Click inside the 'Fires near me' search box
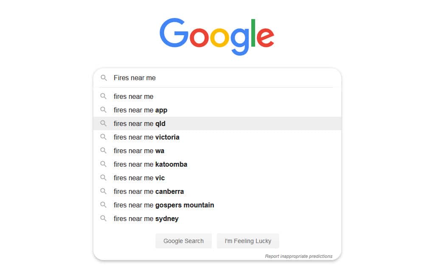The height and width of the screenshot is (274, 444). coord(191,78)
